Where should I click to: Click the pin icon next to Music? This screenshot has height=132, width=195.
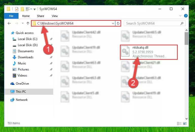click(x=51, y=63)
